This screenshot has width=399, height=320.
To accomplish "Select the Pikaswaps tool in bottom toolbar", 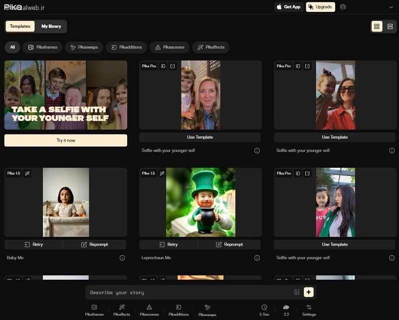I will 207,311.
